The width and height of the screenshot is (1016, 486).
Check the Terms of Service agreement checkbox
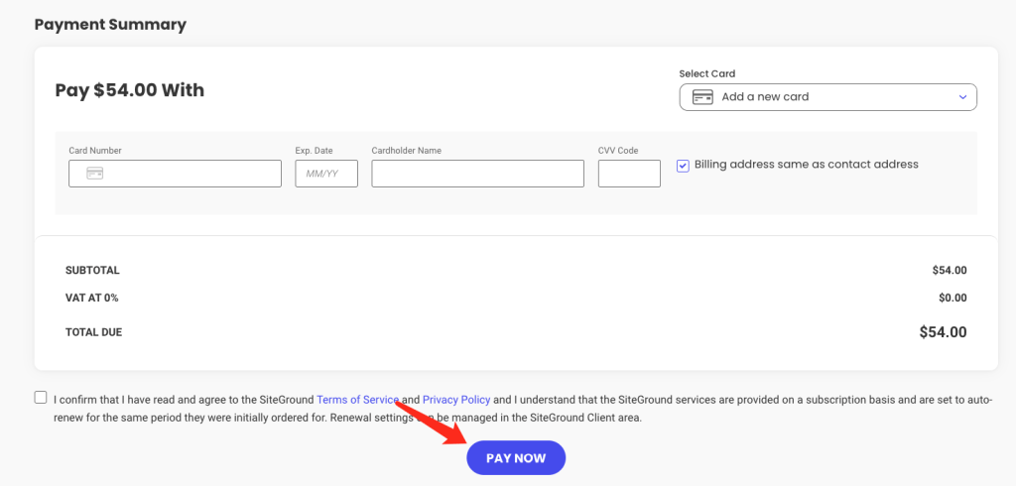point(41,397)
